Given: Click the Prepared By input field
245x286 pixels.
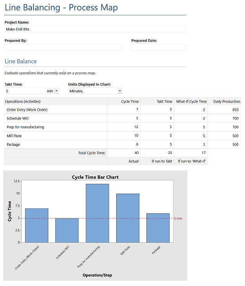Looking at the screenshot, I should [64, 47].
